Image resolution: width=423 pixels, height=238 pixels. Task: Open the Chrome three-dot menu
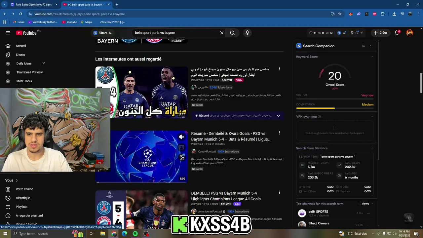pyautogui.click(x=418, y=14)
